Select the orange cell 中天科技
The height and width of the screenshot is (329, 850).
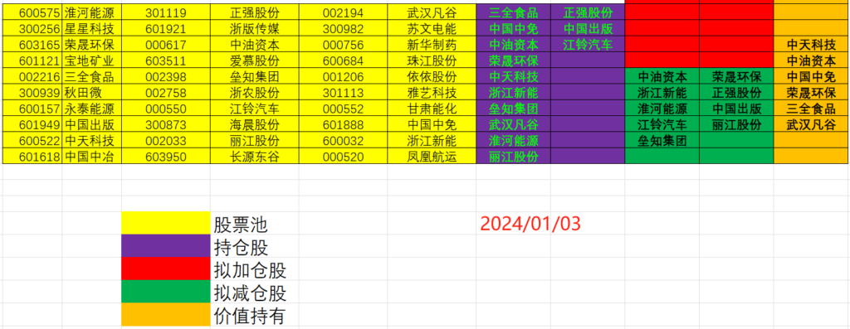pos(811,45)
